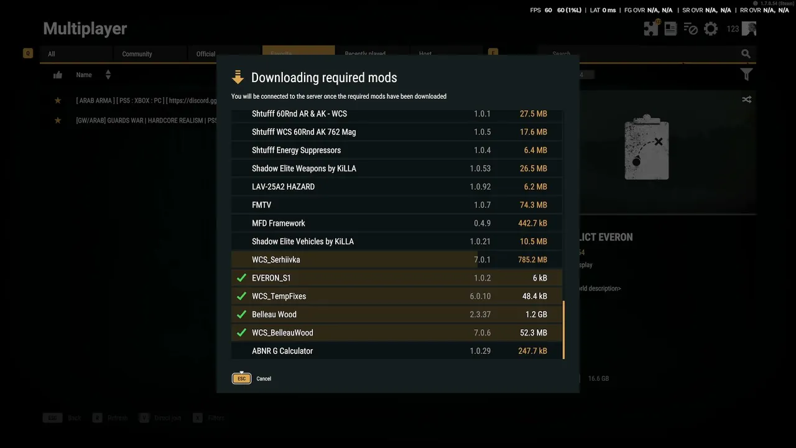Click the Shtufff Energy Suppressors mod
796x448 pixels.
[x=397, y=150]
